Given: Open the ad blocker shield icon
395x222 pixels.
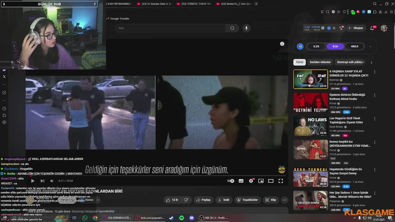Looking at the screenshot, I should tap(333, 12).
